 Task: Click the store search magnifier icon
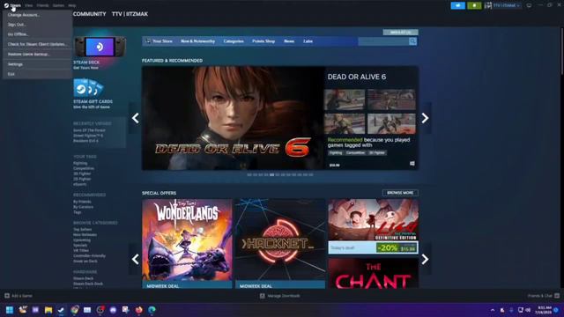(x=412, y=41)
